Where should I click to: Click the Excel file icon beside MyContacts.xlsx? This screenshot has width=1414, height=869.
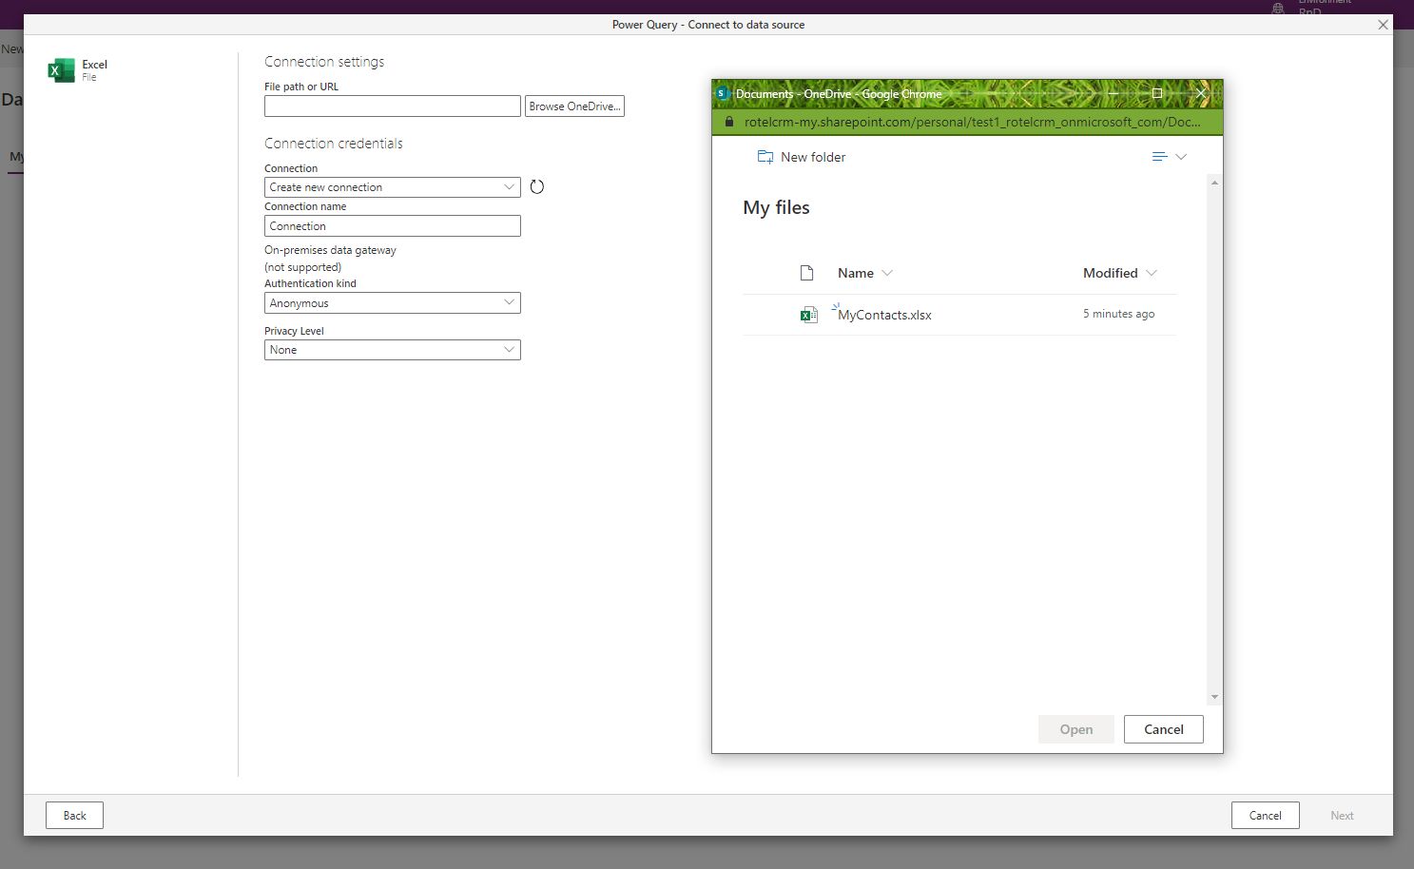[808, 315]
